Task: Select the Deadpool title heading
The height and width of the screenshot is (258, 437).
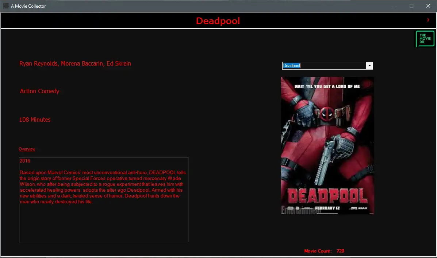Action: point(218,21)
